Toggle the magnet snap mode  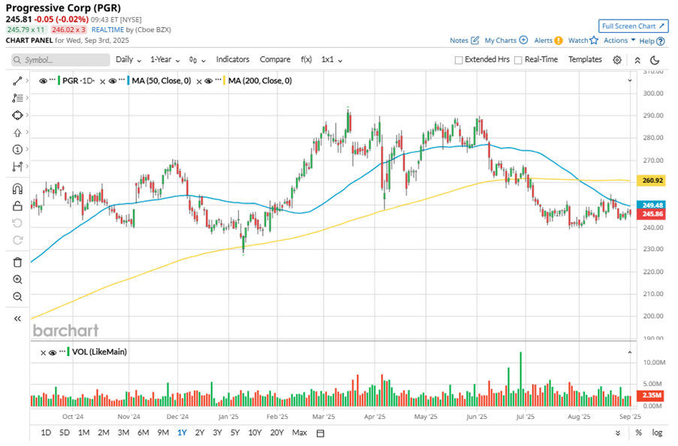pos(17,189)
